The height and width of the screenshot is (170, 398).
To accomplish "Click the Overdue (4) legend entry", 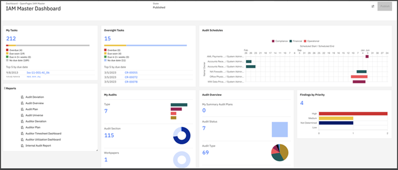I will [14, 50].
